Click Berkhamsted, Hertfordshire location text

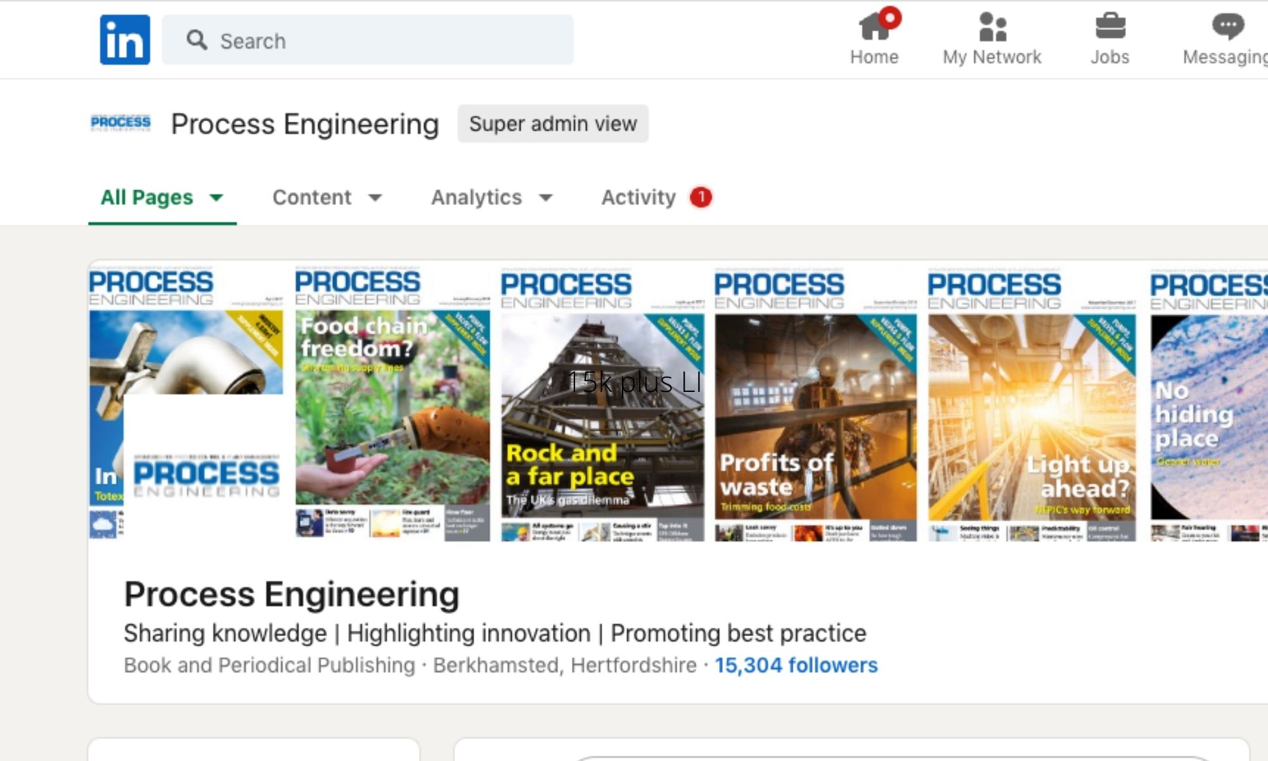point(565,665)
